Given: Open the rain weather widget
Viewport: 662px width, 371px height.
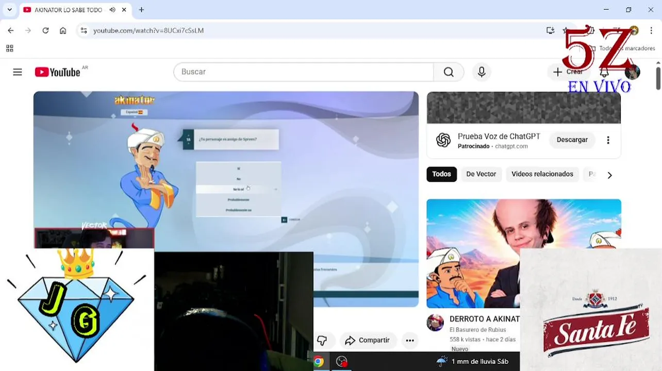Looking at the screenshot, I should click(x=472, y=362).
